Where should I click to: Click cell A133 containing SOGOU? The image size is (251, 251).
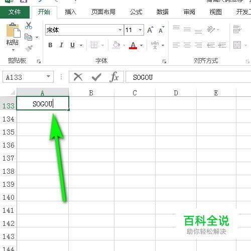(x=43, y=103)
